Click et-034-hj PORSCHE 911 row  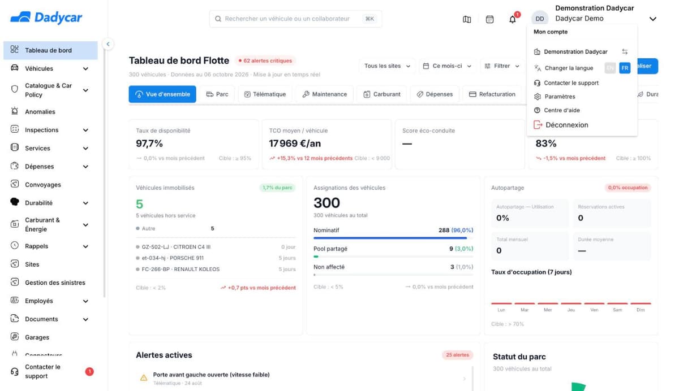(x=216, y=258)
